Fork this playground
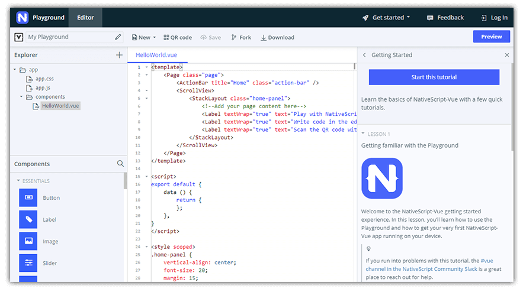 (x=241, y=37)
